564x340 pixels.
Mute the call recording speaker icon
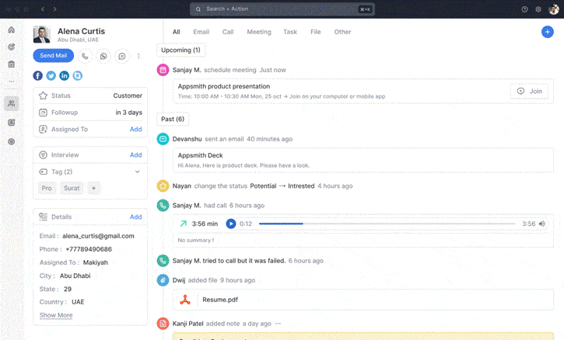(x=542, y=224)
